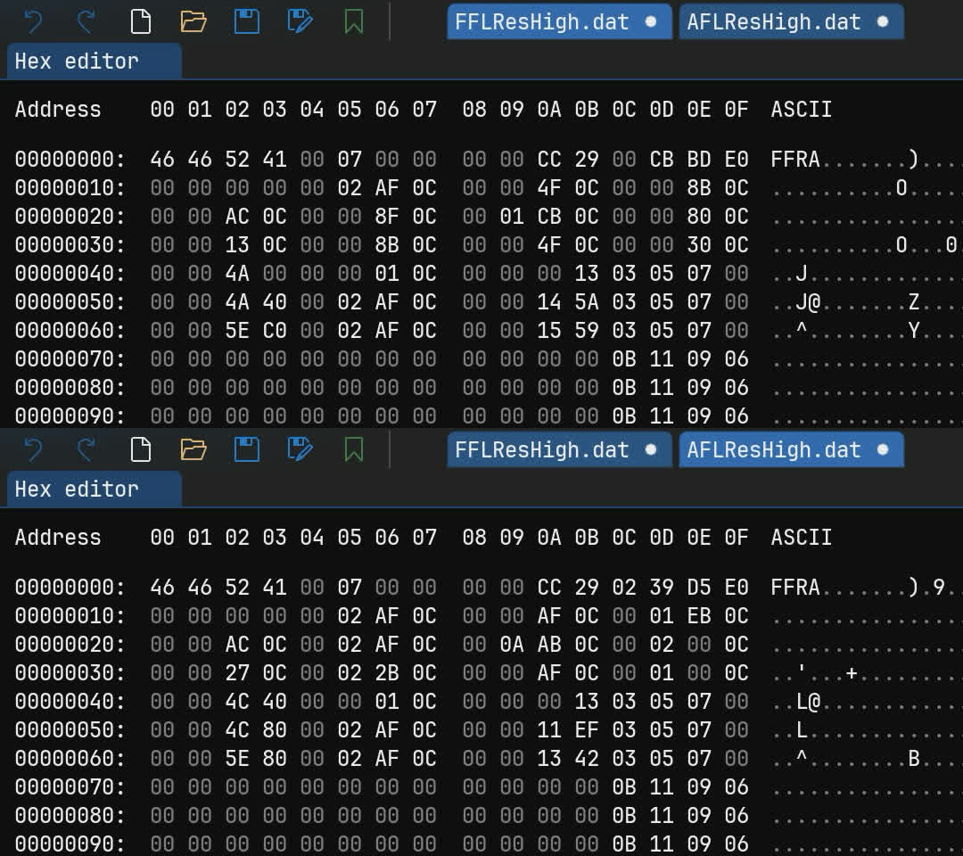Add a bookmark using the upper toolbar's green icon
This screenshot has height=856, width=963.
(354, 21)
